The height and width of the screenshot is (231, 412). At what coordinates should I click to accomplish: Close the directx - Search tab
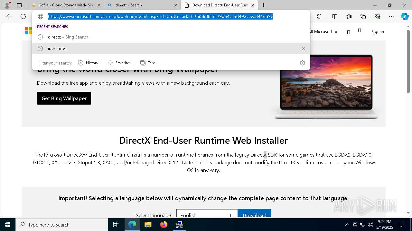(176, 5)
